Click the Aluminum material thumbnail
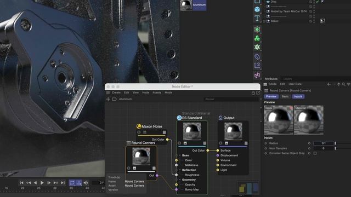This screenshot has height=197, width=351. point(186,5)
